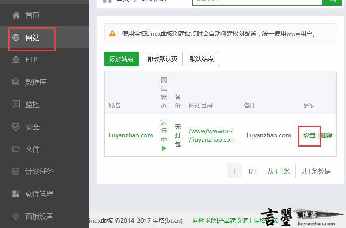Click the 修改默认页 button
The image size is (346, 228).
(162, 59)
